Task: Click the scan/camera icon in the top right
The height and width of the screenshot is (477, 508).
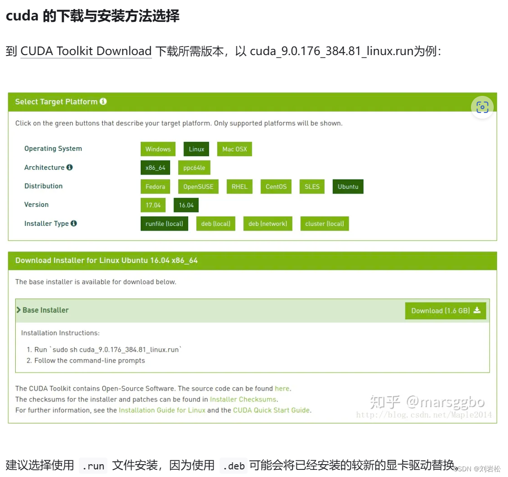Action: pos(482,107)
